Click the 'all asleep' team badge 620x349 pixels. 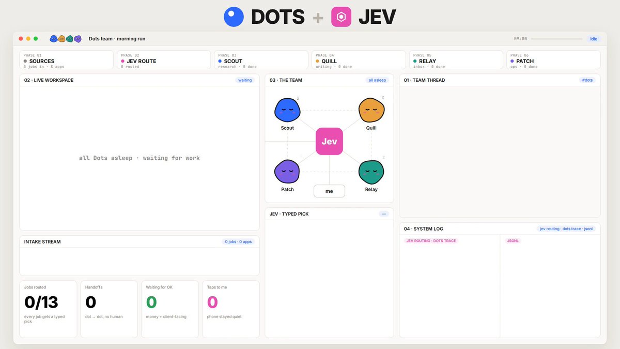coord(377,80)
